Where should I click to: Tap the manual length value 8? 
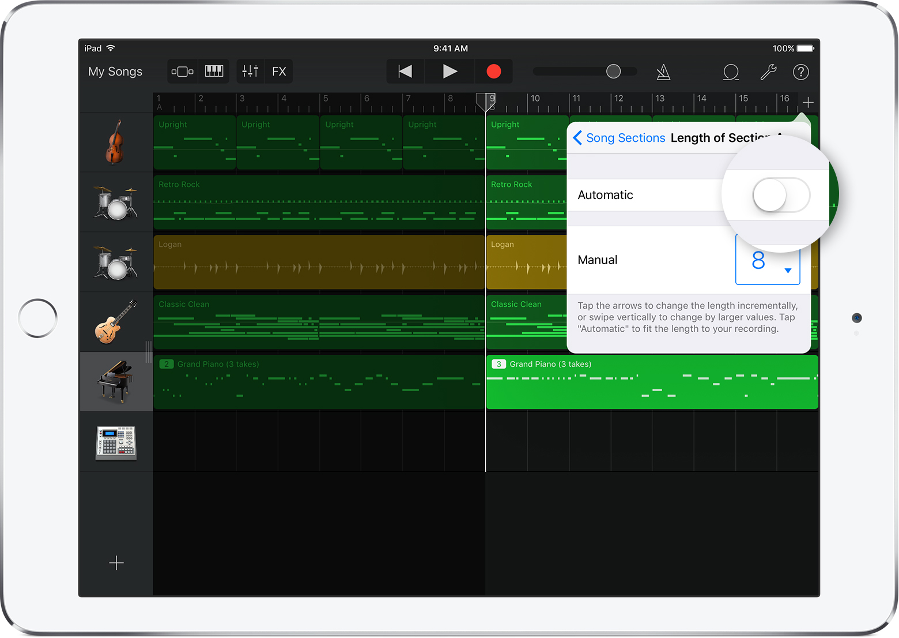pos(758,261)
